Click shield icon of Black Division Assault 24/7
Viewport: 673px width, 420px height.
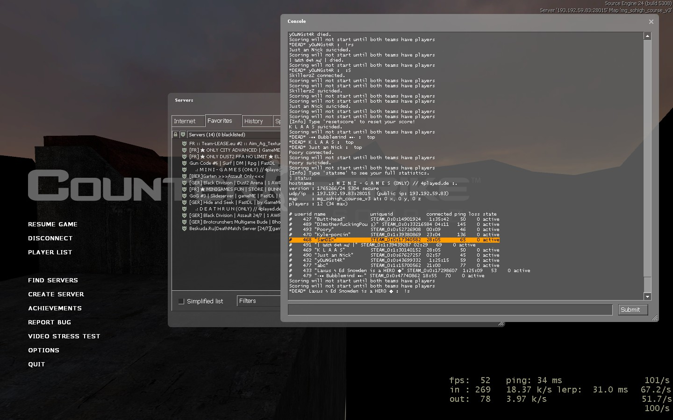pos(184,216)
